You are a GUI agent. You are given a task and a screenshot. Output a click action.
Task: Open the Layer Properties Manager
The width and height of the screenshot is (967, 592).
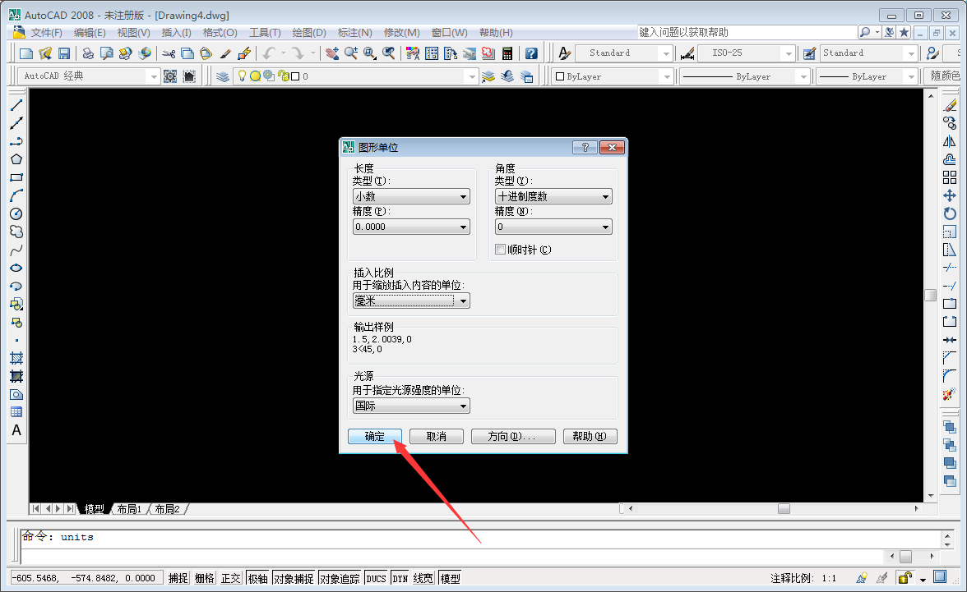click(222, 76)
